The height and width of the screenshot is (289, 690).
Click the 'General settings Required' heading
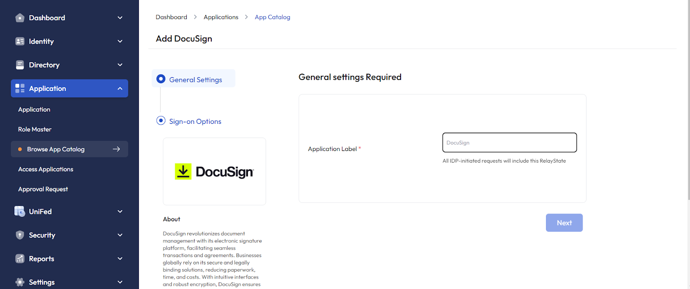[x=350, y=77]
